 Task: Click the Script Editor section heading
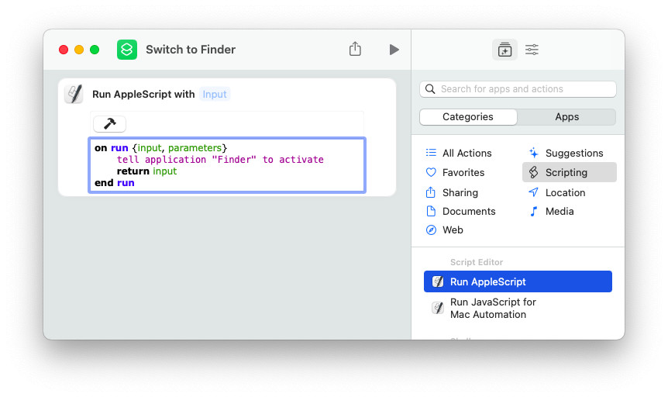click(477, 262)
